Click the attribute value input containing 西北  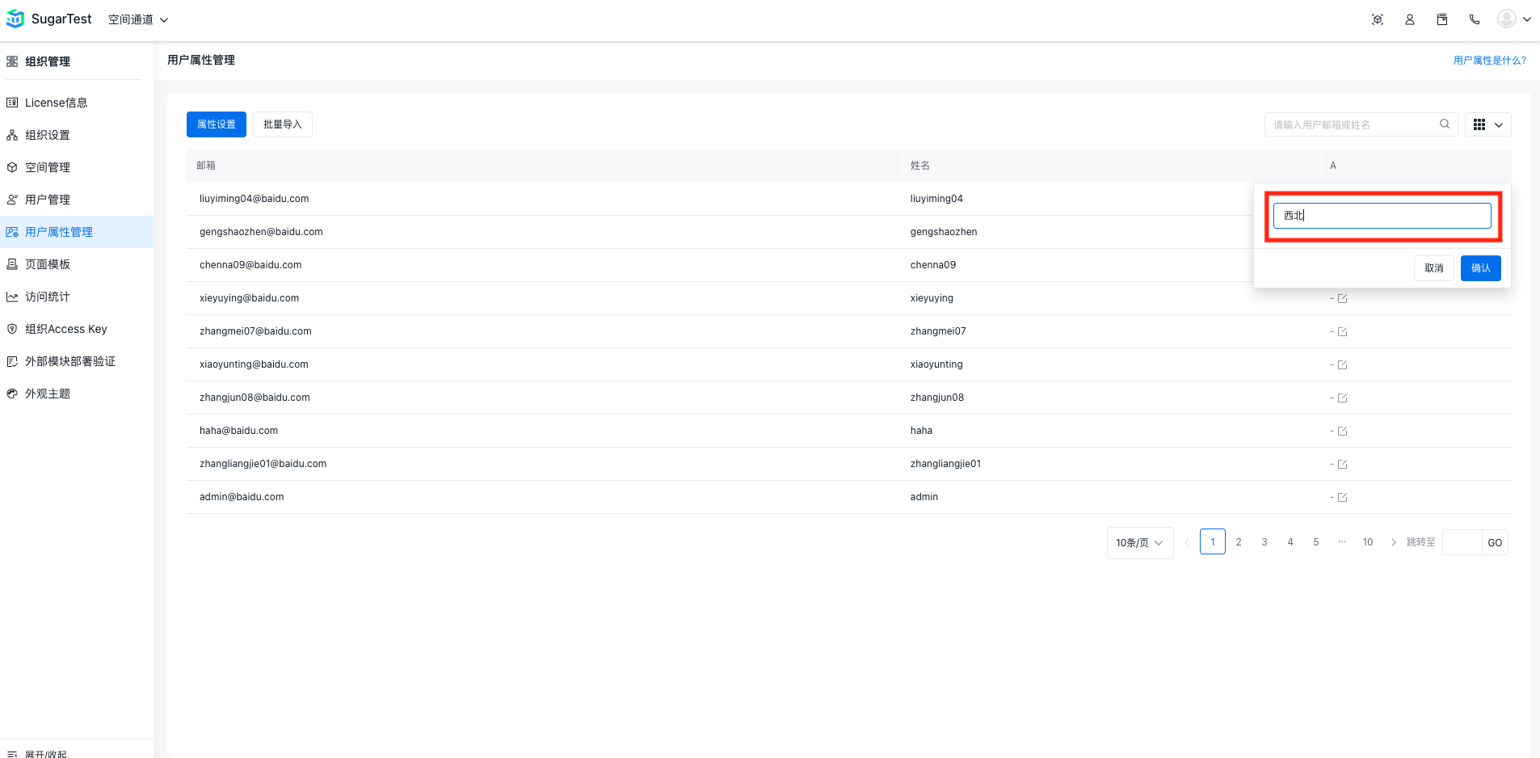pos(1382,216)
